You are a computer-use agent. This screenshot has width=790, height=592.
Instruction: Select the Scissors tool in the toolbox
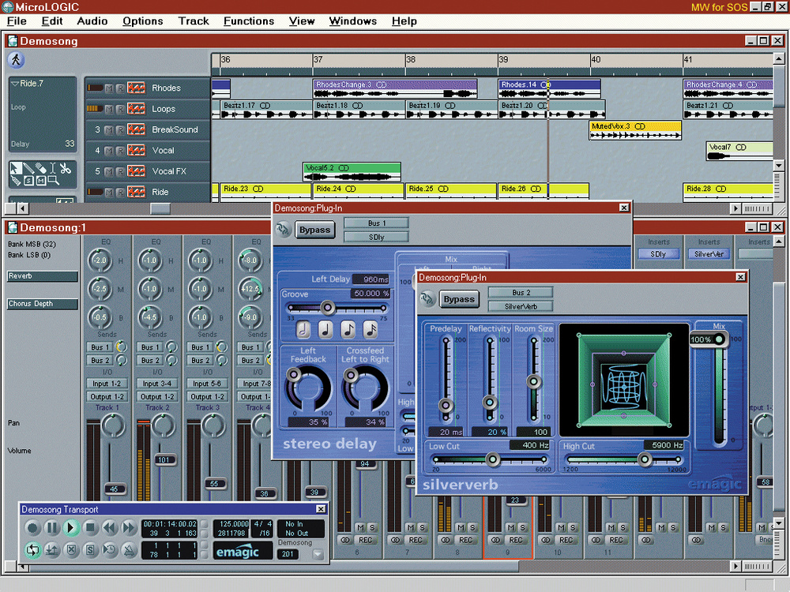click(65, 168)
